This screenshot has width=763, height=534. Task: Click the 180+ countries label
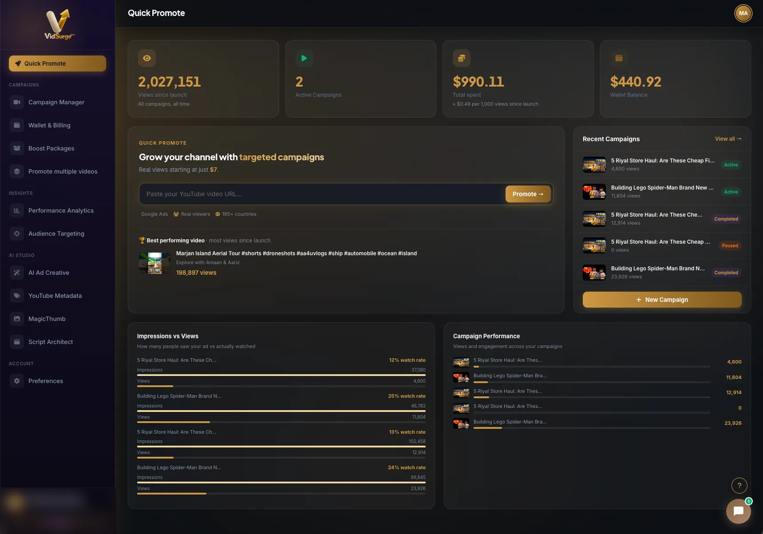click(236, 214)
